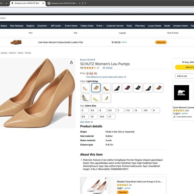Select the brown pump color swatch
This screenshot has width=194, height=194.
pos(159,88)
